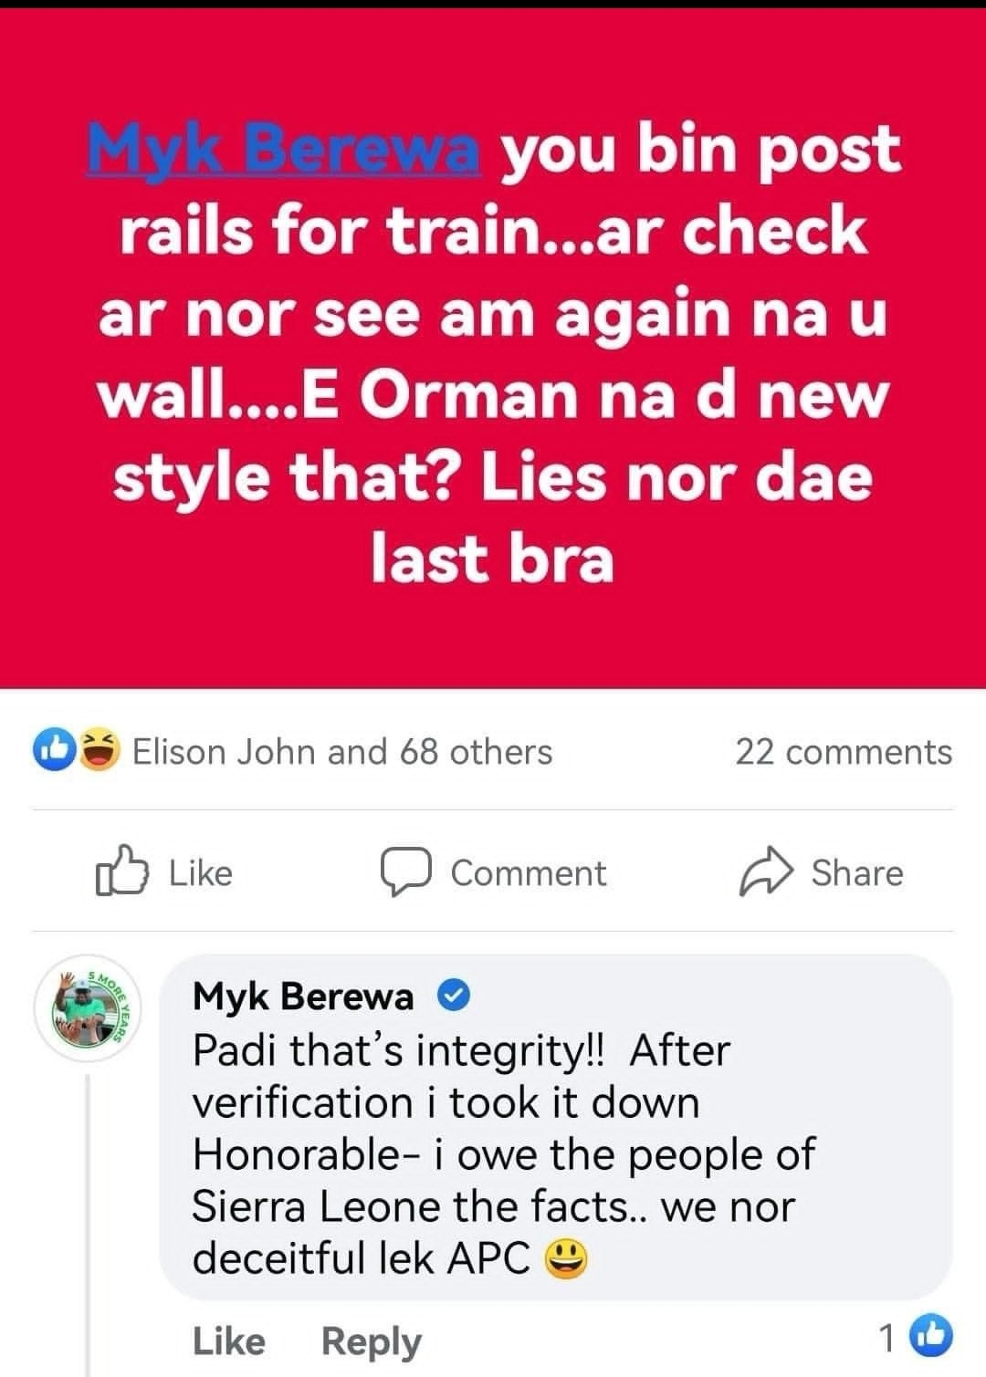Click the comment reaction count number 1
Screen dimensions: 986x1377
point(887,1339)
